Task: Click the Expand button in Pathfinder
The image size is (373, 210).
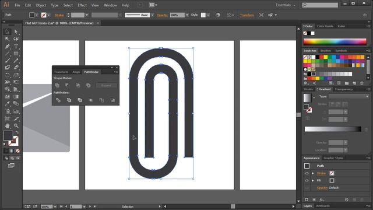Action: 106,86
